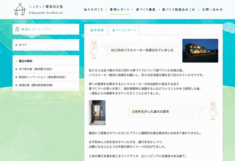Click the line starting 家への要望をお聞きすると
Image resolution: width=235 pixels, height=161 pixels.
(134, 84)
